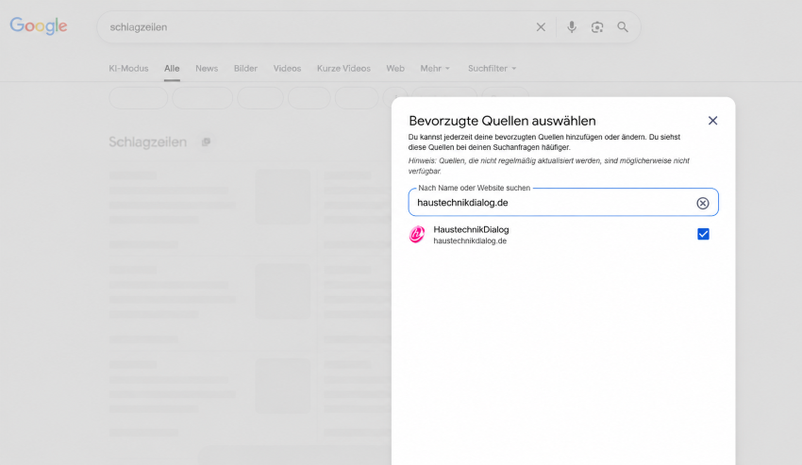Screen dimensions: 802x465
Task: Switch to KI-Modus tab
Action: coord(128,69)
